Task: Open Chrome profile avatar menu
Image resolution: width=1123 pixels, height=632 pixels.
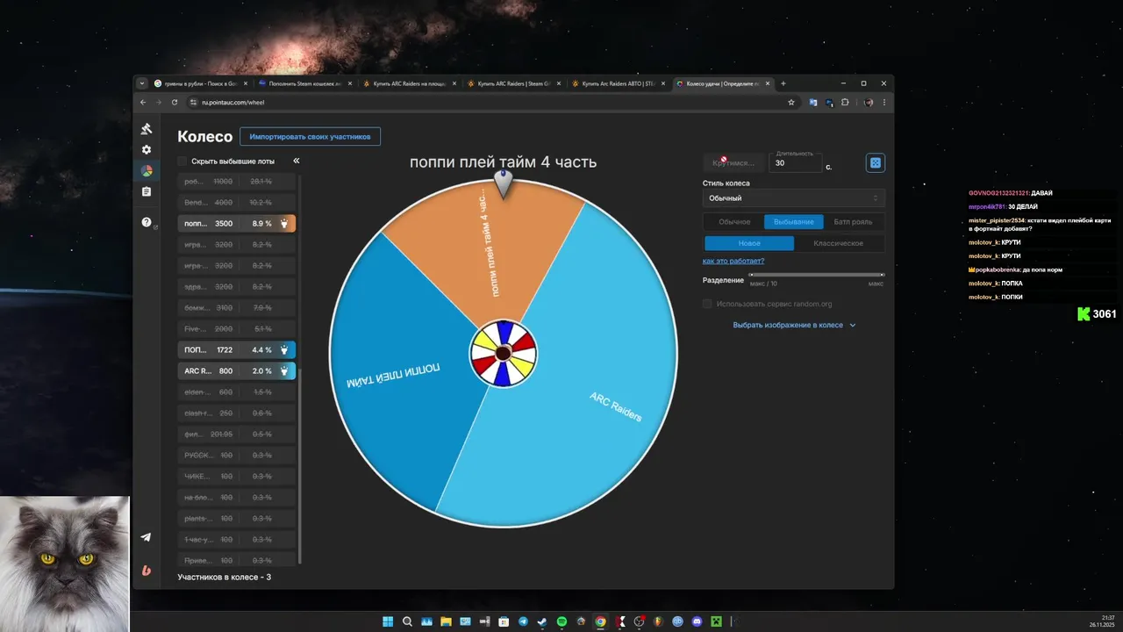Action: [x=869, y=102]
